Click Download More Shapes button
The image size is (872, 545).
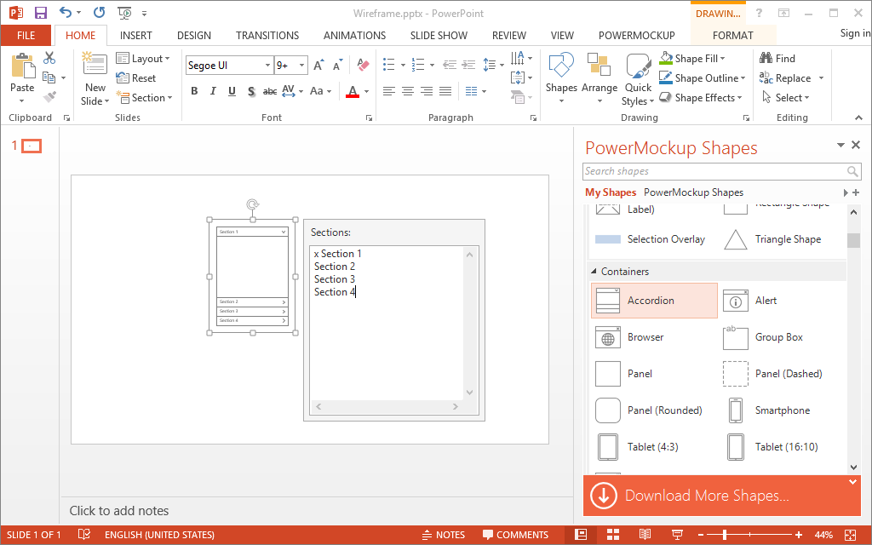click(x=720, y=496)
